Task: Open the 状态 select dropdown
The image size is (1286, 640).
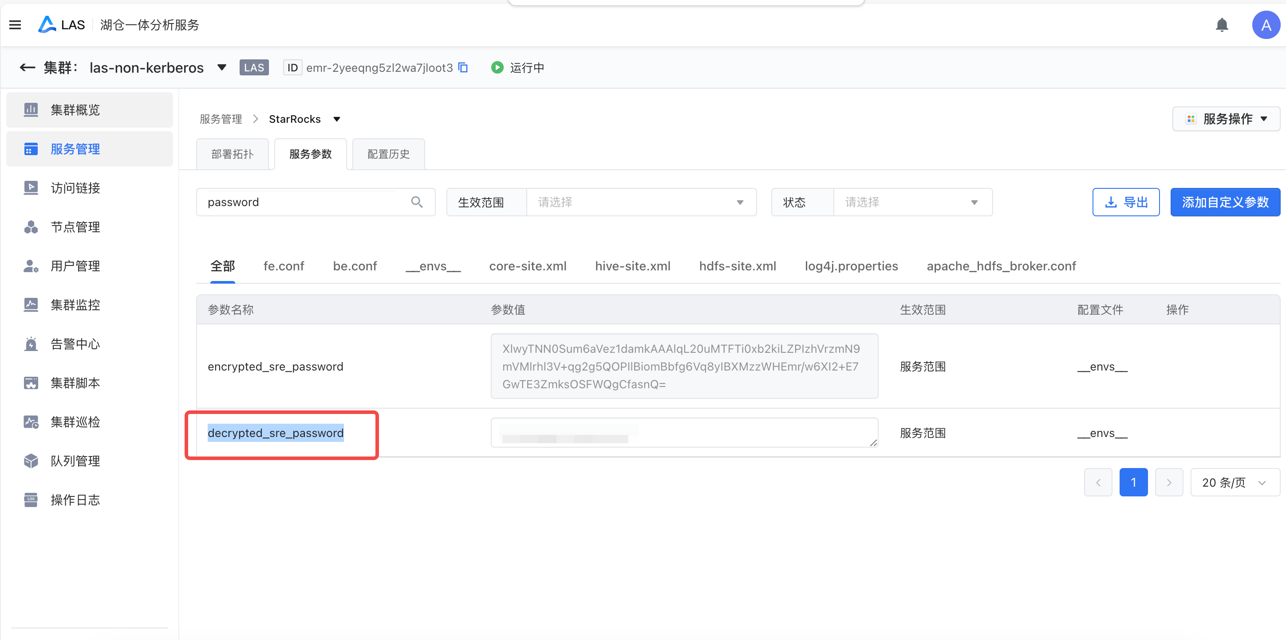Action: (x=911, y=202)
